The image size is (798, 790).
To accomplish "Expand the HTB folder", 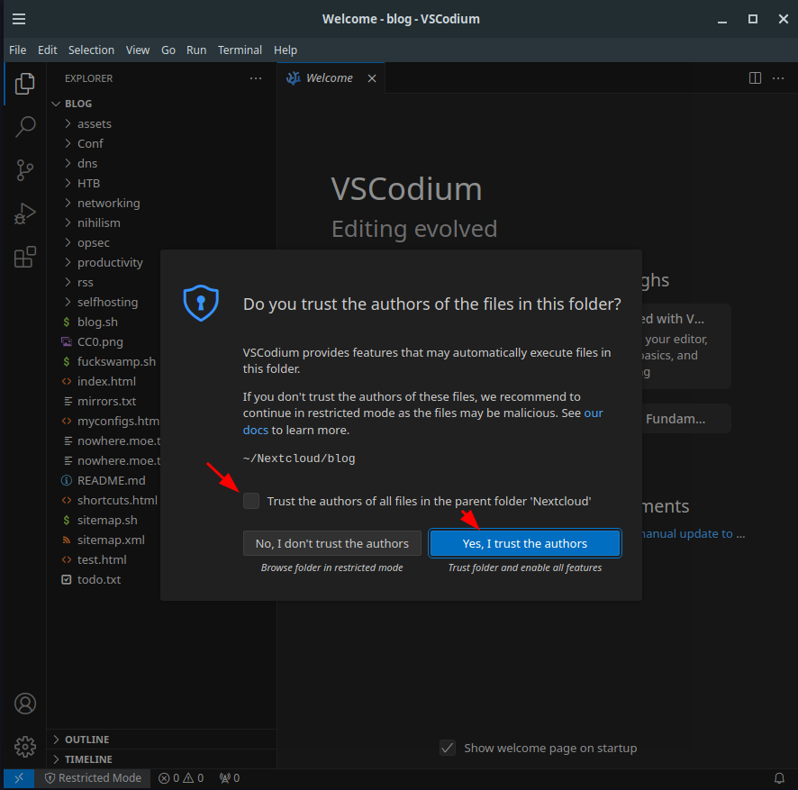I will click(x=68, y=183).
